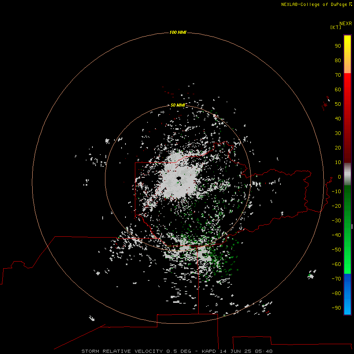The image size is (354, 354).
Task: Click the gray zero-velocity segment of the color bar
Action: (x=347, y=174)
